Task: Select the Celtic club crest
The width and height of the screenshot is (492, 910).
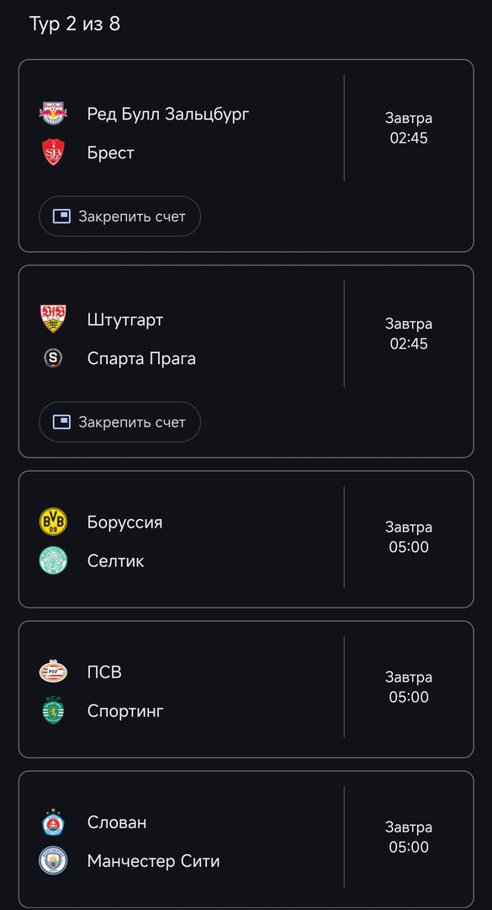Action: tap(54, 560)
